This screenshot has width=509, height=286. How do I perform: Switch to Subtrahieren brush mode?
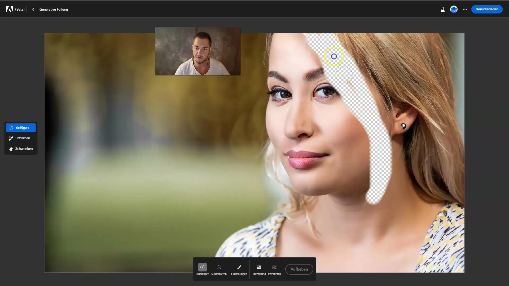219,269
